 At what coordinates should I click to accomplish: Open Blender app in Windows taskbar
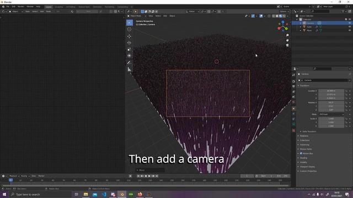(x=122, y=194)
